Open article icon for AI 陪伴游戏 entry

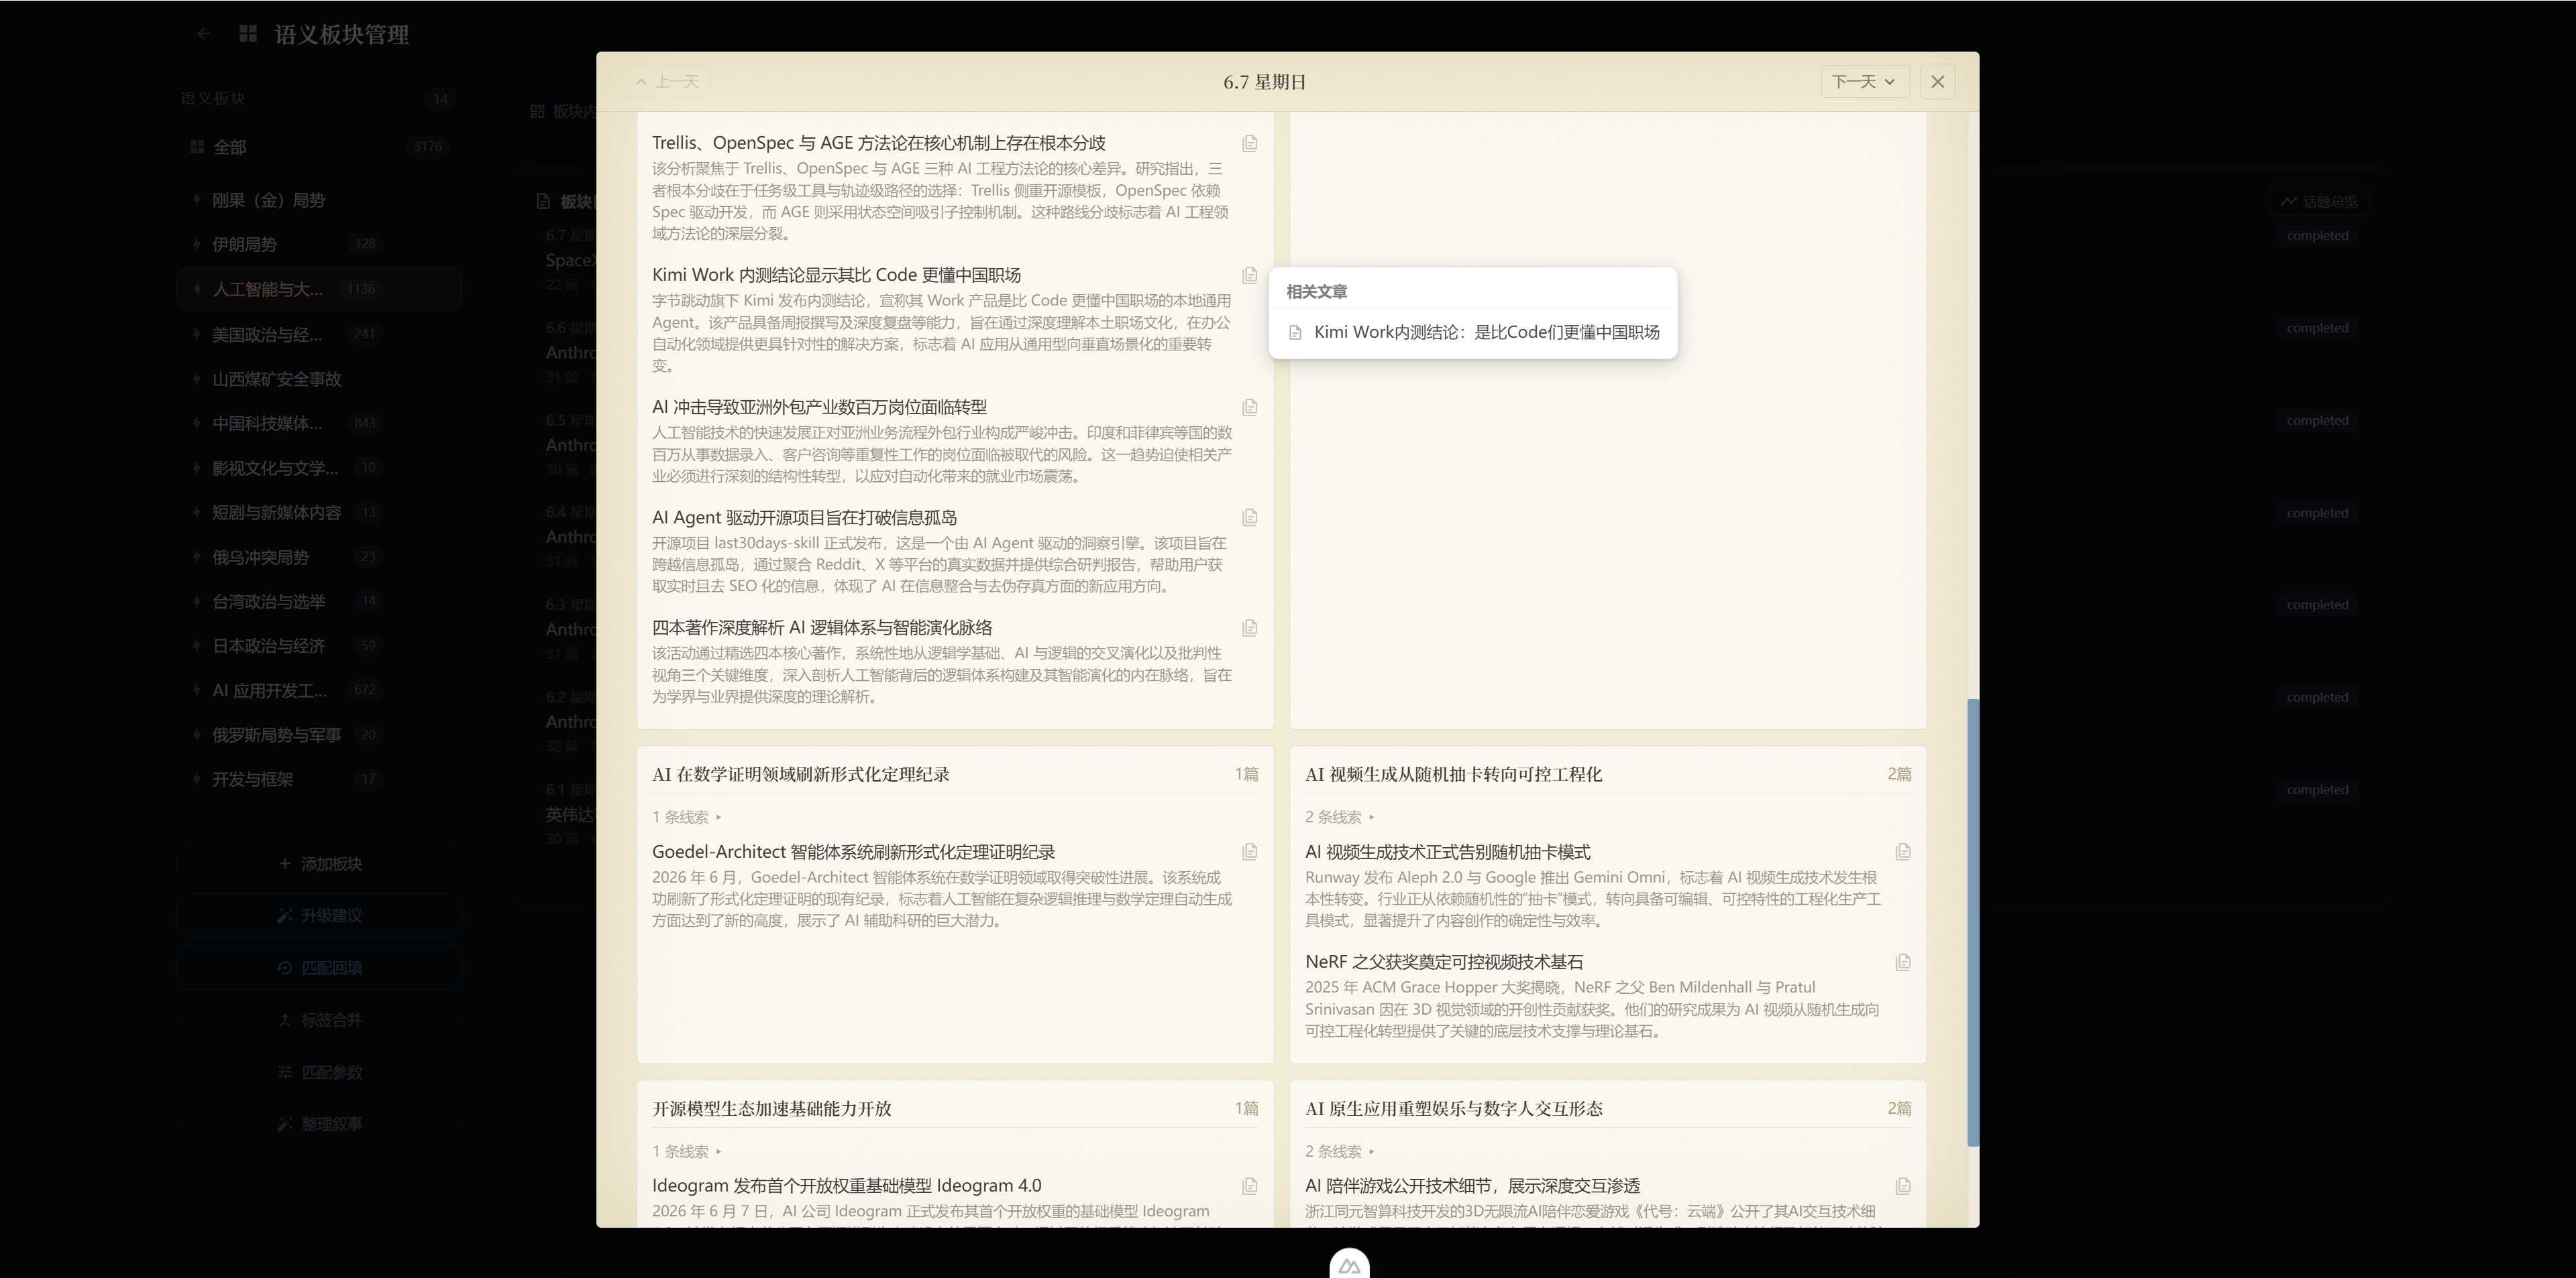coord(1902,1186)
